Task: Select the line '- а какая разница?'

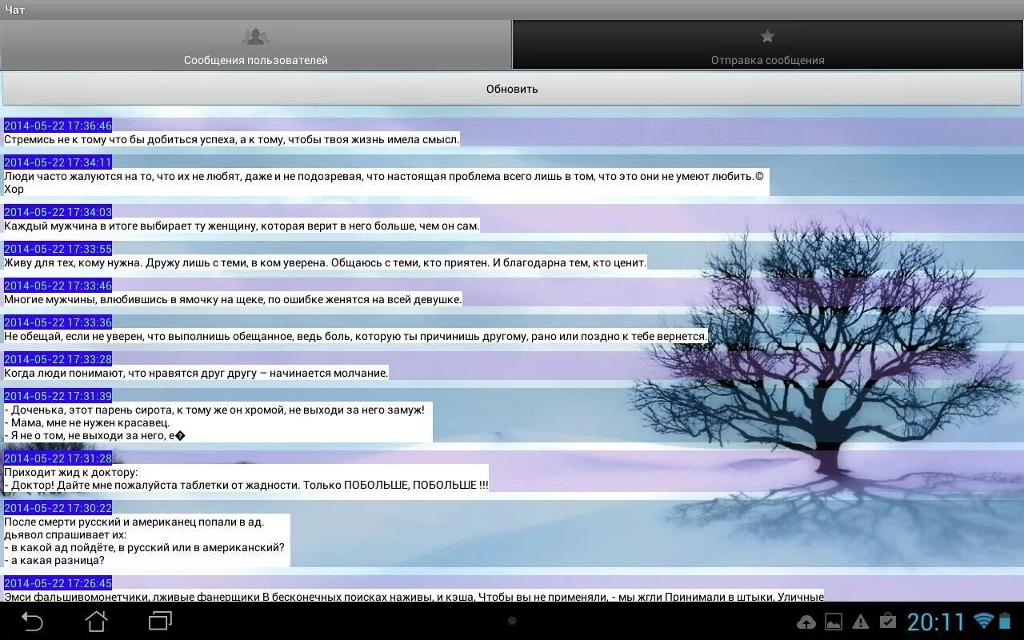Action: pos(54,560)
